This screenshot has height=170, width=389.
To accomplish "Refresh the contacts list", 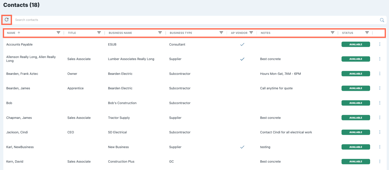I will click(x=7, y=20).
